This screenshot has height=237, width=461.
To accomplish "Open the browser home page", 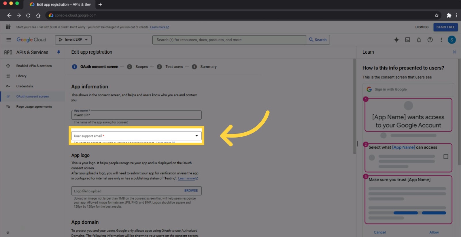I will click(x=38, y=15).
